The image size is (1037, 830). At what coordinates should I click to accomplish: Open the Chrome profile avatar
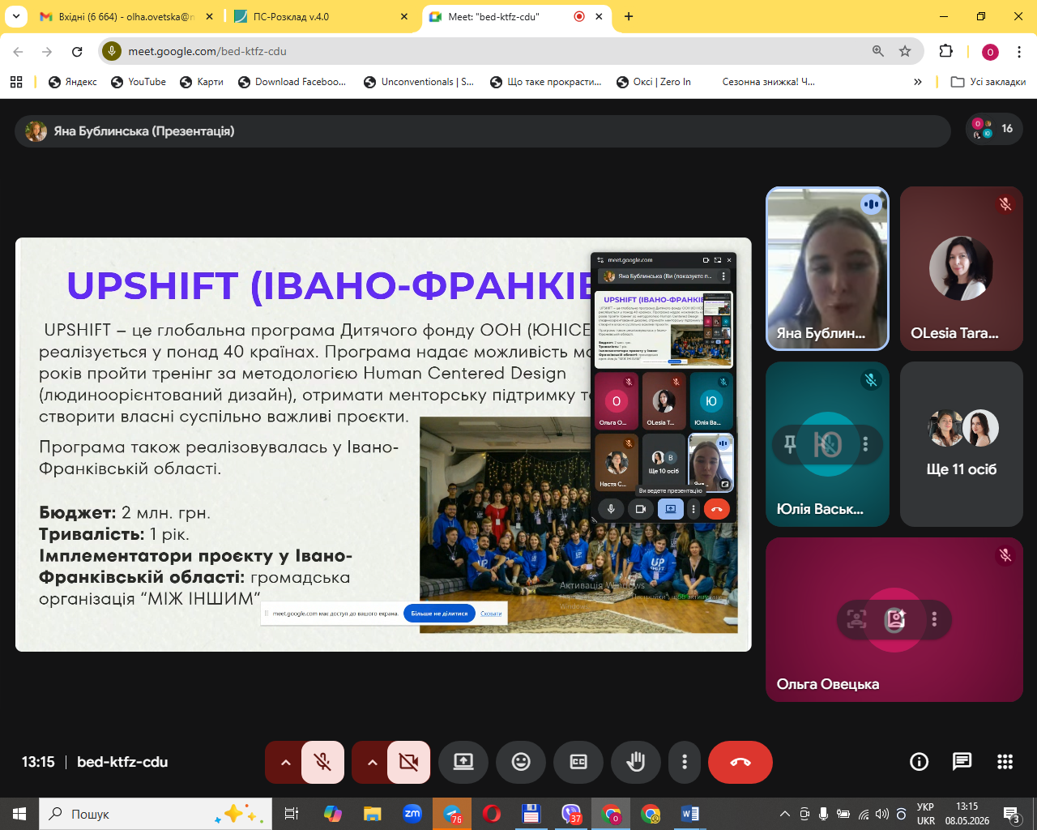(990, 52)
